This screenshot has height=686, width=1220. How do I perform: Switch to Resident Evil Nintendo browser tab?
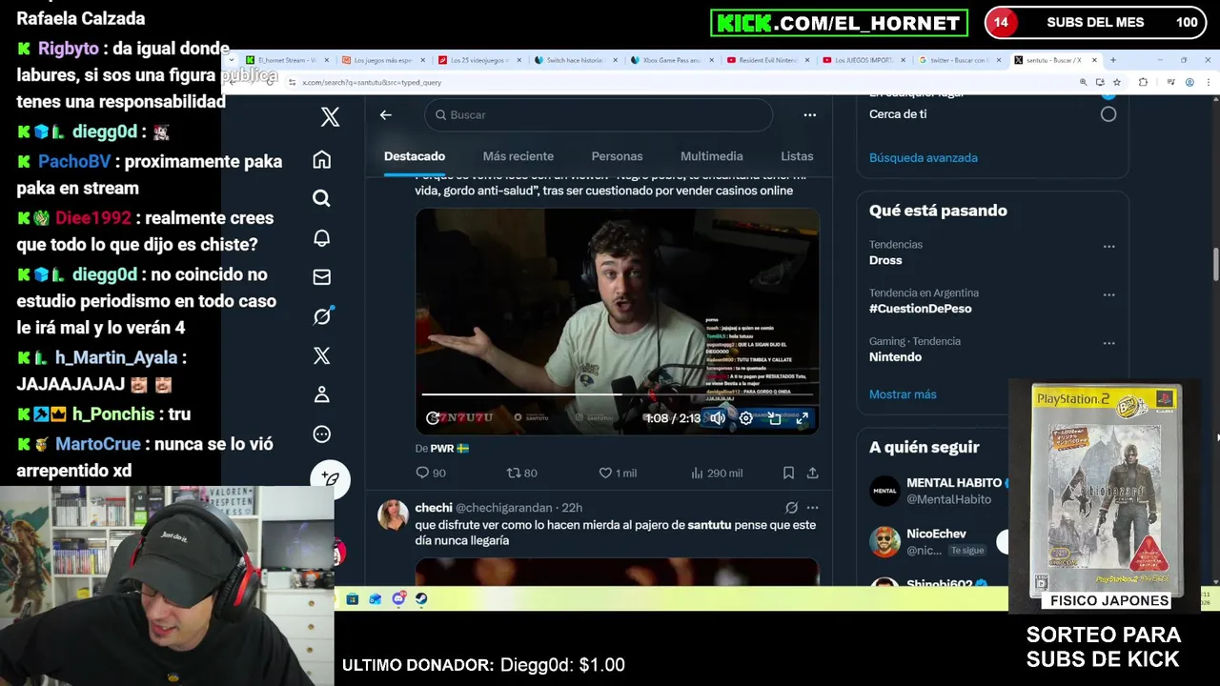765,60
